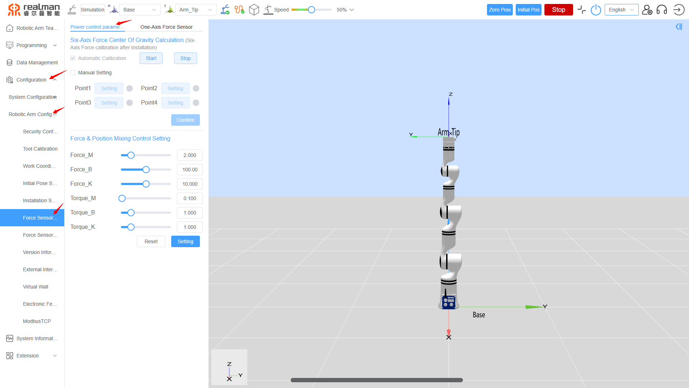The image size is (689, 388).
Task: Click the power button icon
Action: [596, 10]
